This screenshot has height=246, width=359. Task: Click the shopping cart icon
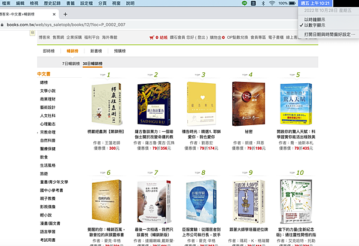(x=151, y=38)
